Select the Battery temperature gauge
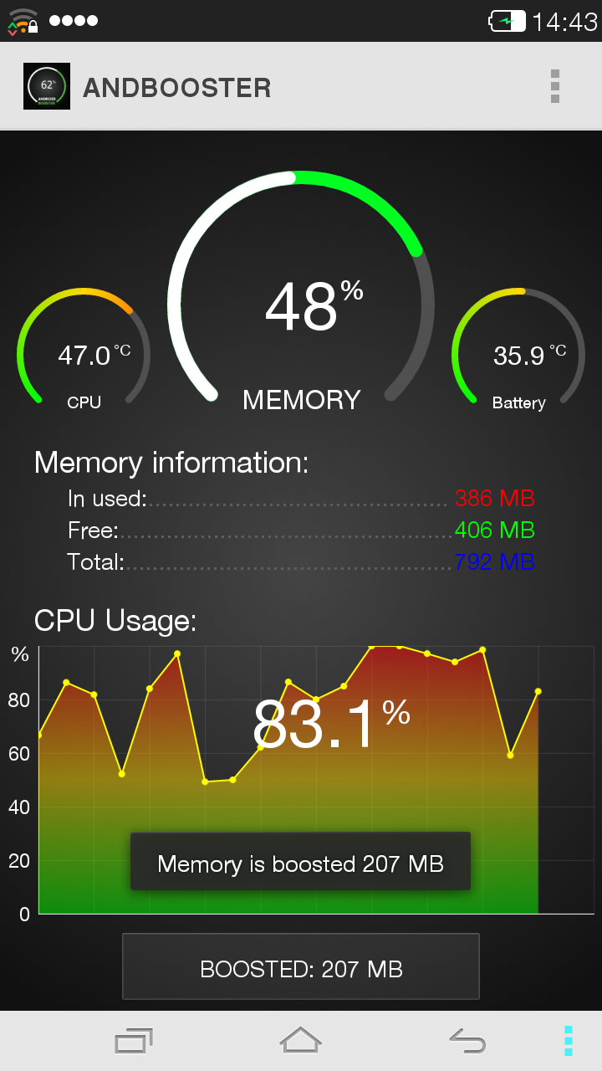The width and height of the screenshot is (602, 1071). click(x=518, y=349)
